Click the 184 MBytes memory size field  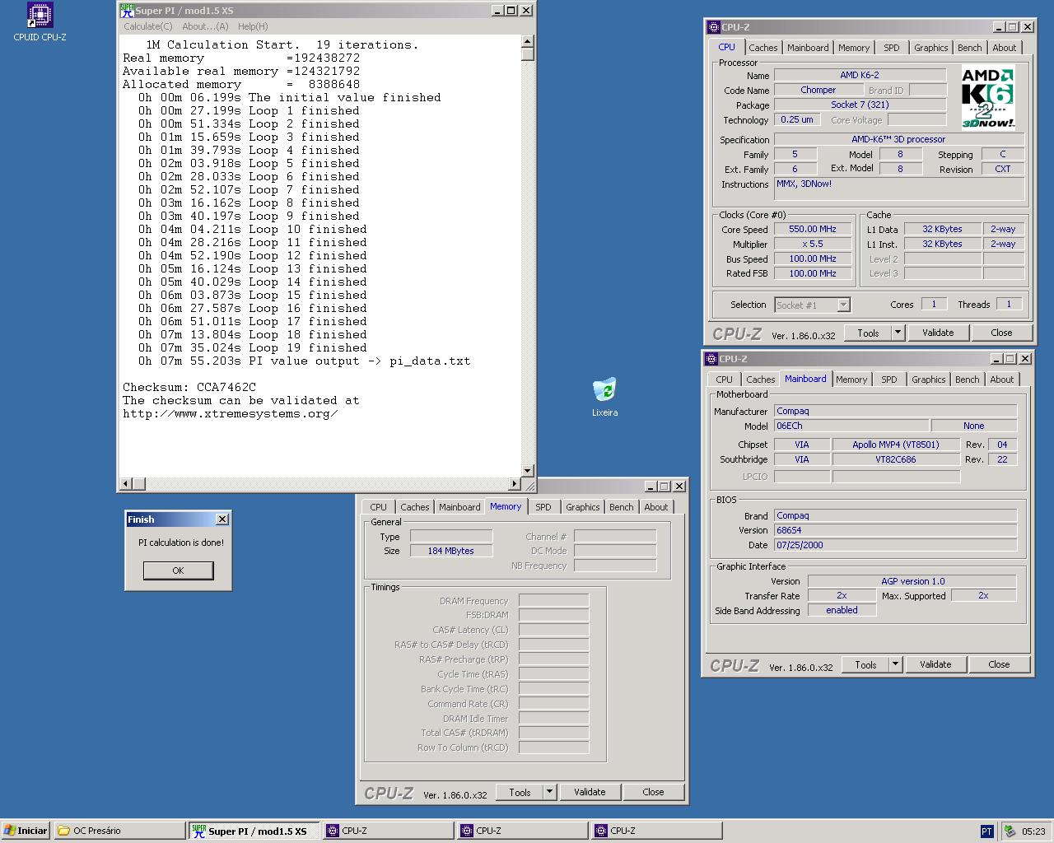click(x=450, y=551)
